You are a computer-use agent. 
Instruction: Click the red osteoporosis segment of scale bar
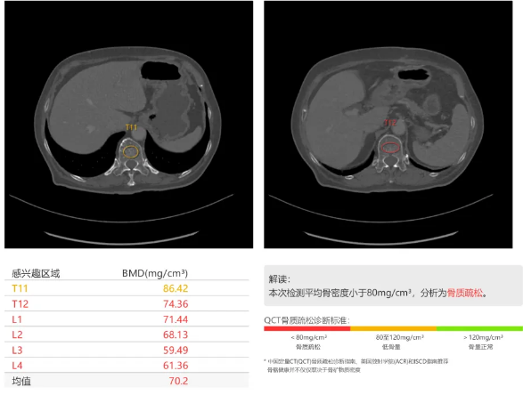point(306,328)
